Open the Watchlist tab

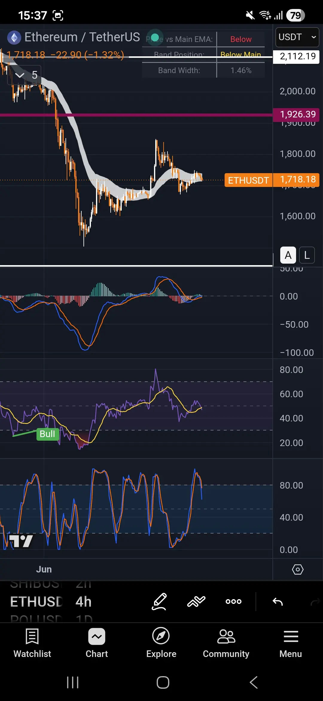tap(32, 643)
